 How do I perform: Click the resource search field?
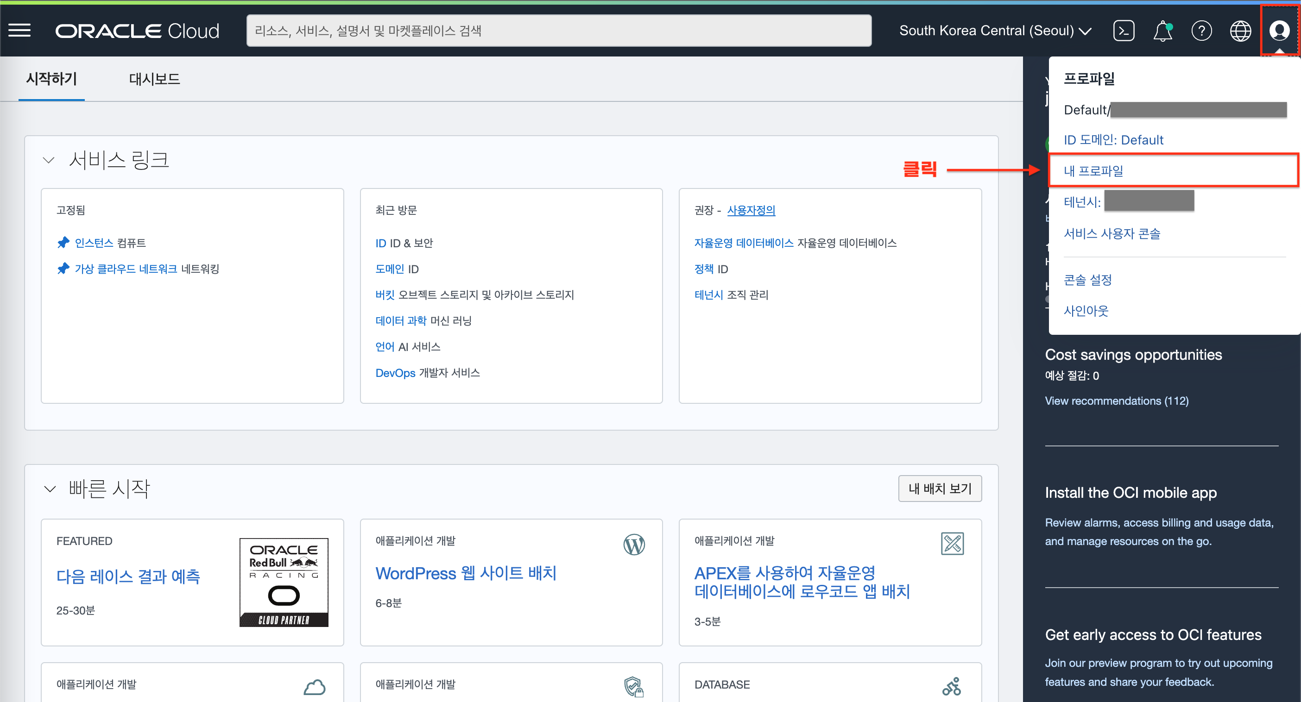[559, 31]
